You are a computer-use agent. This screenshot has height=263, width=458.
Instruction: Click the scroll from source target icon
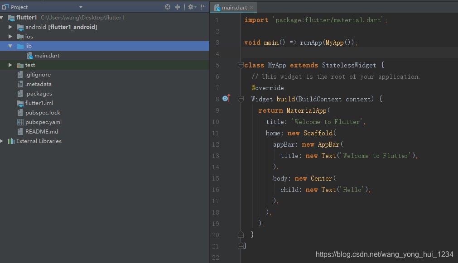pyautogui.click(x=167, y=7)
